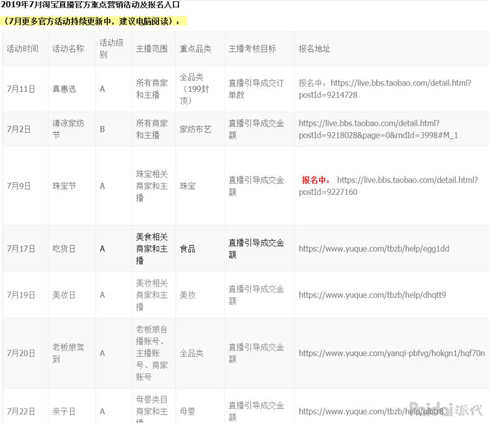The height and width of the screenshot is (423, 489).
Task: Click the red 报名中 label in 珠宝节 row
Action: pos(315,180)
